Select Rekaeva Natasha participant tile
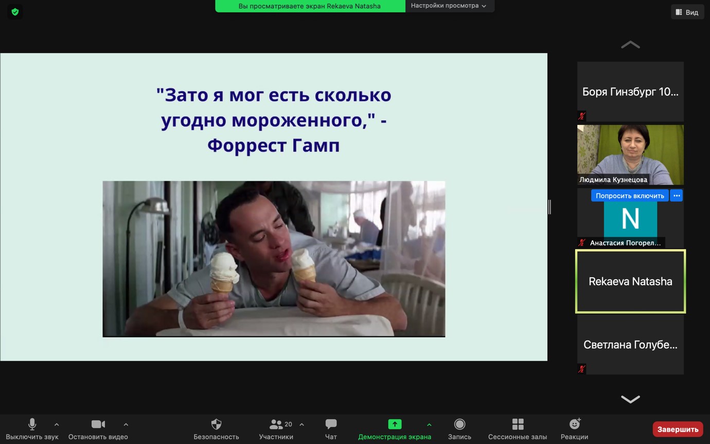710x444 pixels. pyautogui.click(x=630, y=281)
